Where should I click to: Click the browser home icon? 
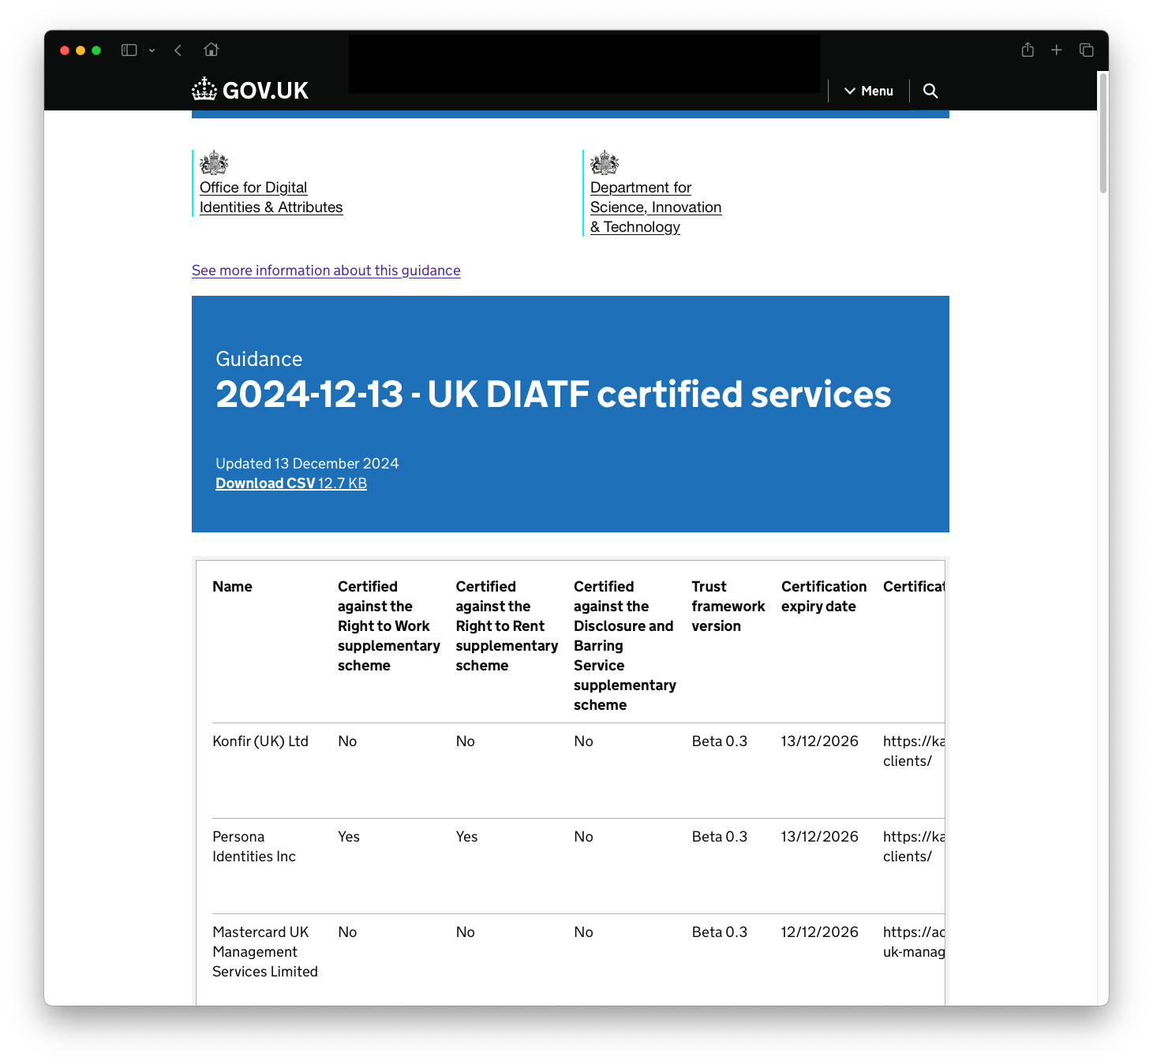(x=211, y=50)
